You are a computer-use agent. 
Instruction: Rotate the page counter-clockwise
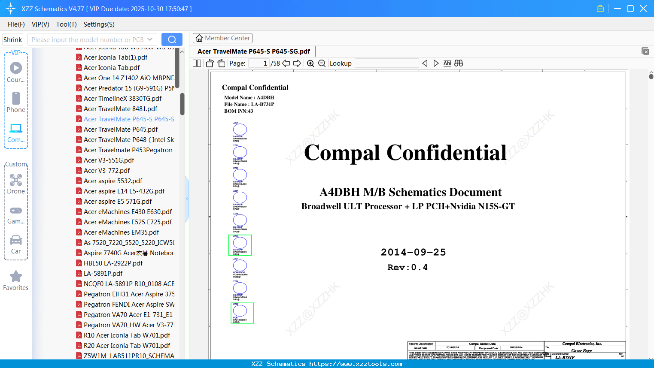[210, 63]
